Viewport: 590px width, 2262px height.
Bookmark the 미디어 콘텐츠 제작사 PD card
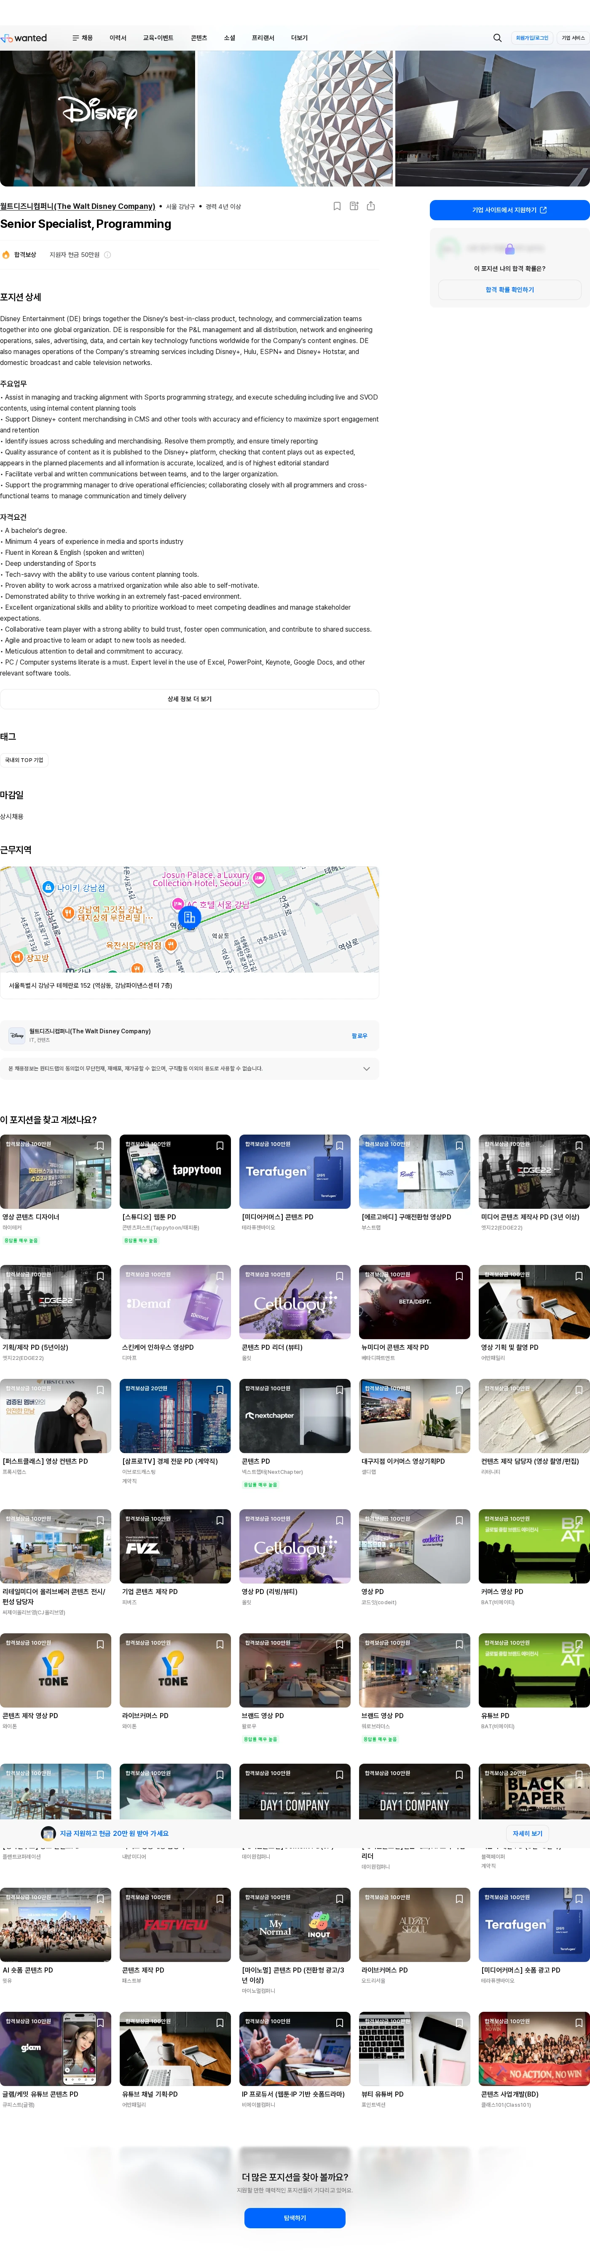coord(579,1146)
